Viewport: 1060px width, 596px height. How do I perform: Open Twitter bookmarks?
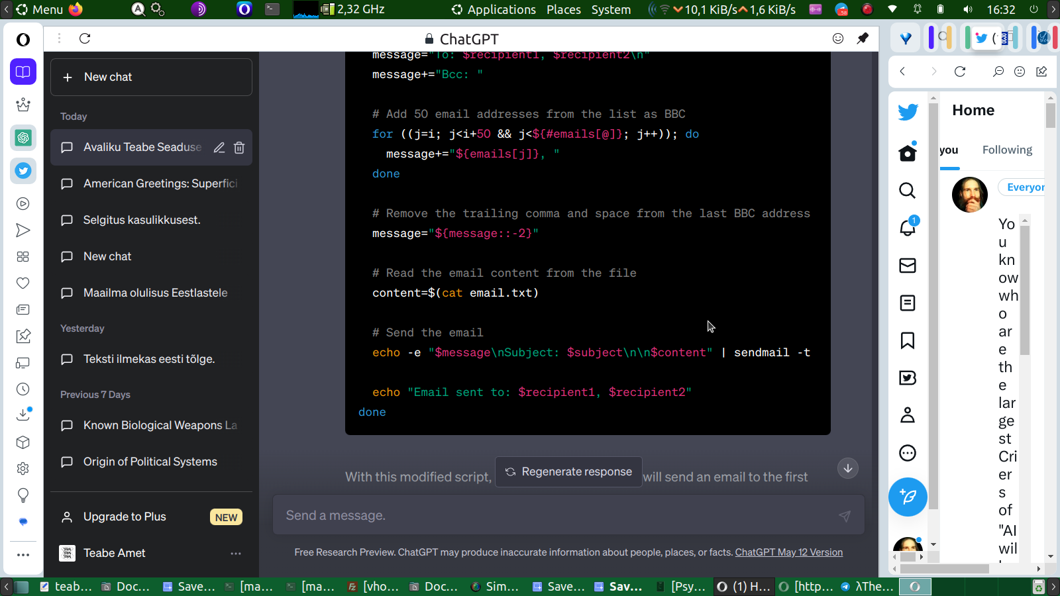[x=907, y=340]
